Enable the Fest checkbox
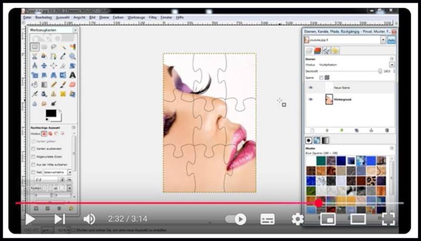 tap(33, 172)
